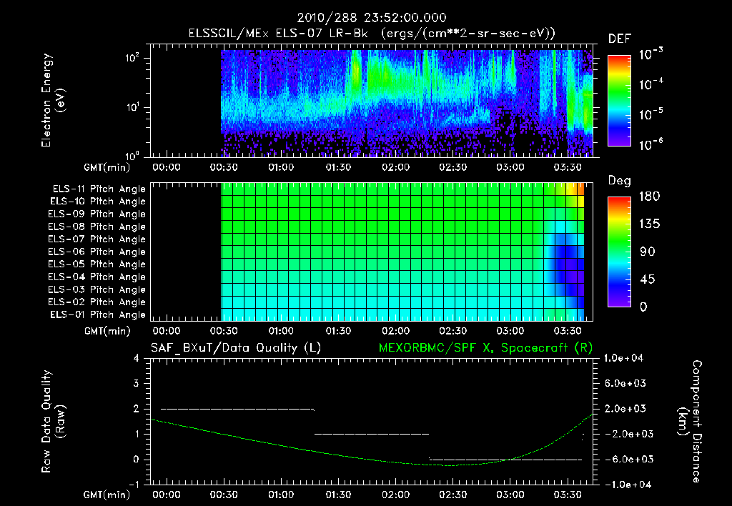This screenshot has width=732, height=506.
Task: Select the ELS-04 Pitch Angle row label
Action: (x=97, y=277)
